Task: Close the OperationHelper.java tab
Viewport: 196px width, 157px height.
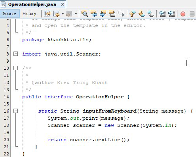Action: point(63,4)
